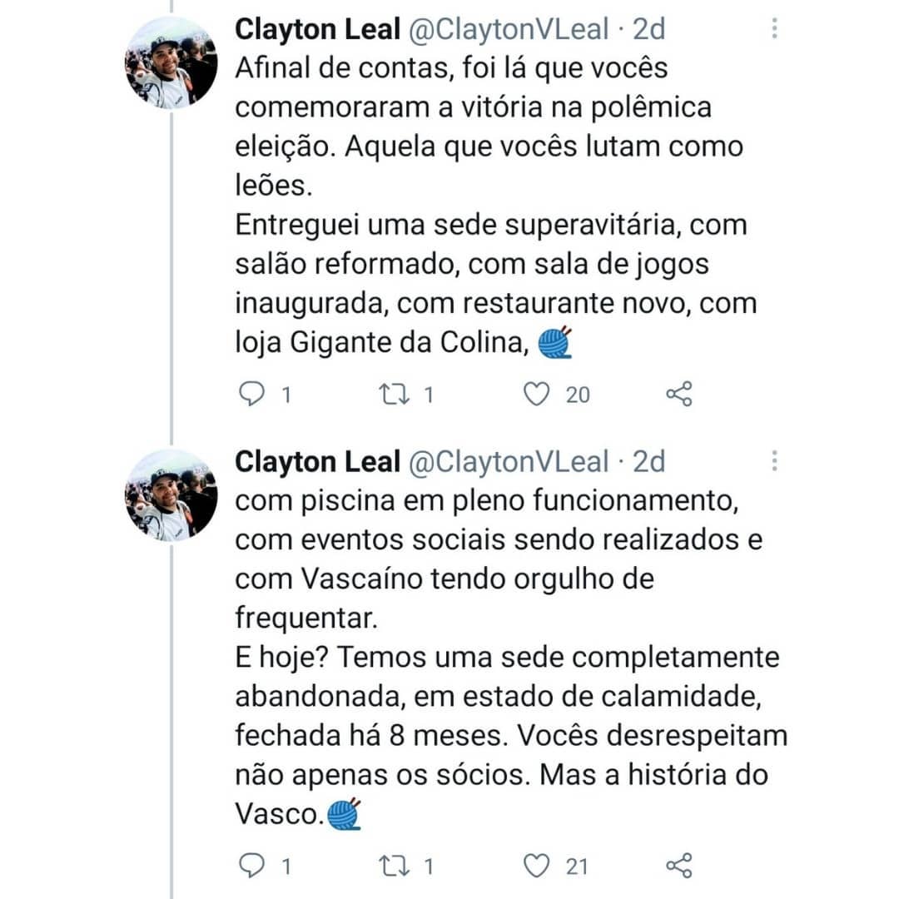The image size is (899, 899).
Task: Open profile picture on second tweet
Action: 171,495
